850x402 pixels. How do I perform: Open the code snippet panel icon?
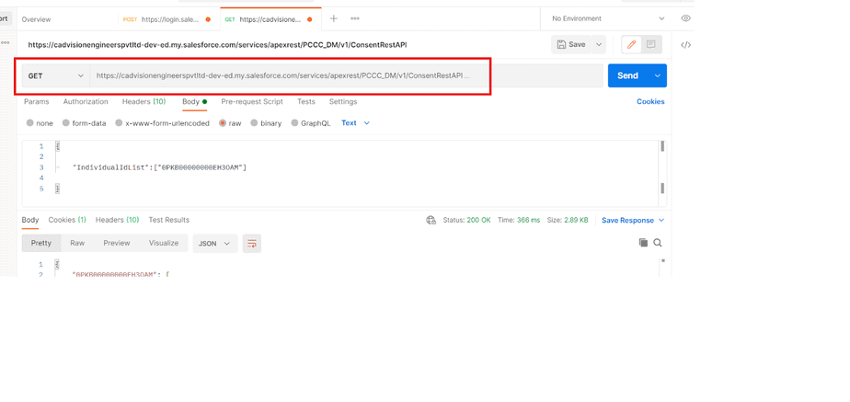coord(685,45)
